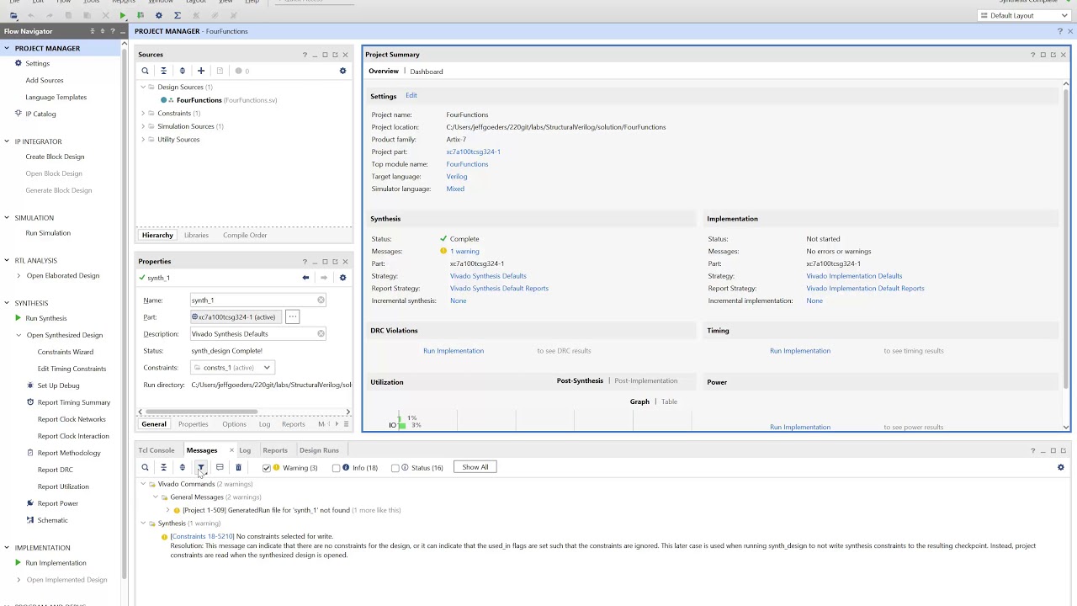Click the Edit settings link
The width and height of the screenshot is (1077, 606).
point(411,95)
